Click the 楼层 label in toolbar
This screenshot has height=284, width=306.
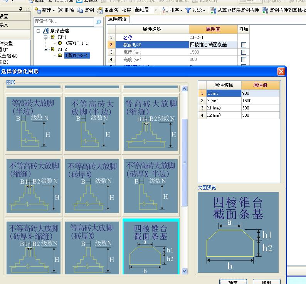tap(126, 10)
